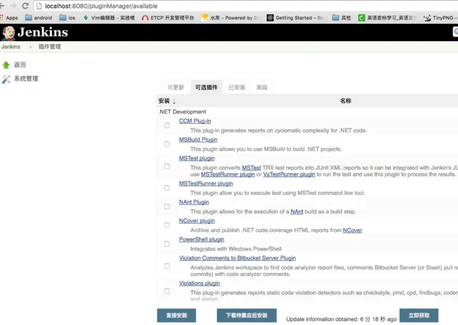Open the Getting Started React bookmark

295,18
